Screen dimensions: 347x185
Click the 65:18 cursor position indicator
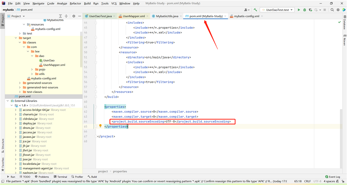297,181
